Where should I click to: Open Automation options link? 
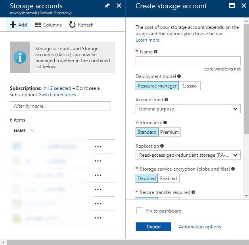click(200, 227)
